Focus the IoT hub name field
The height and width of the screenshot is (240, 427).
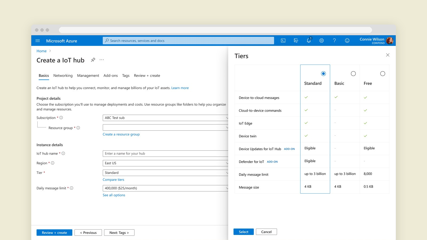click(165, 154)
